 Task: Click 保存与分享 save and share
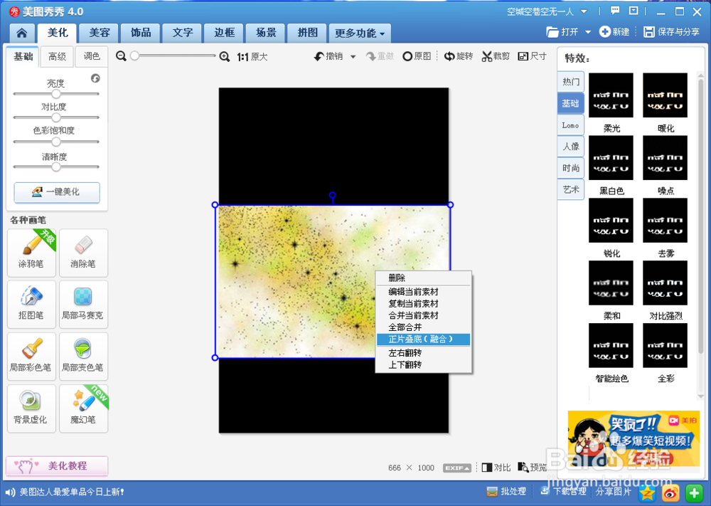click(x=672, y=32)
